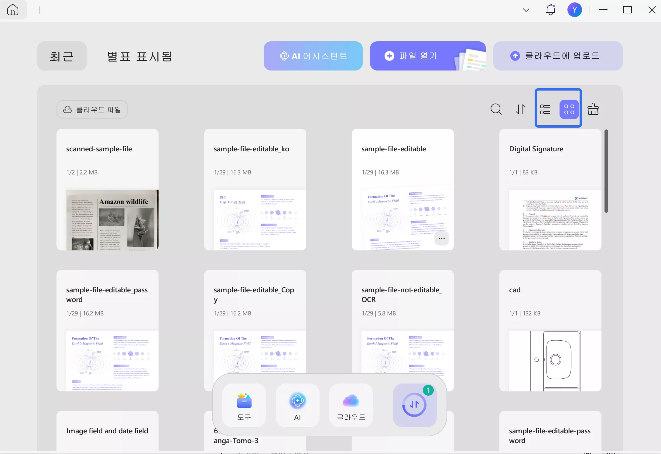Screen dimensions: 661x454
Task: Click the '1/2 | 2.2 MB' info text
Action: tap(82, 172)
